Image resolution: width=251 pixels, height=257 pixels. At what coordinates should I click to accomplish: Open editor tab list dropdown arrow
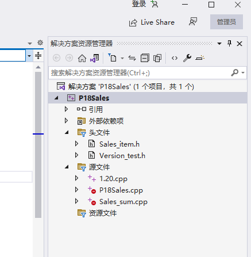click(30, 44)
